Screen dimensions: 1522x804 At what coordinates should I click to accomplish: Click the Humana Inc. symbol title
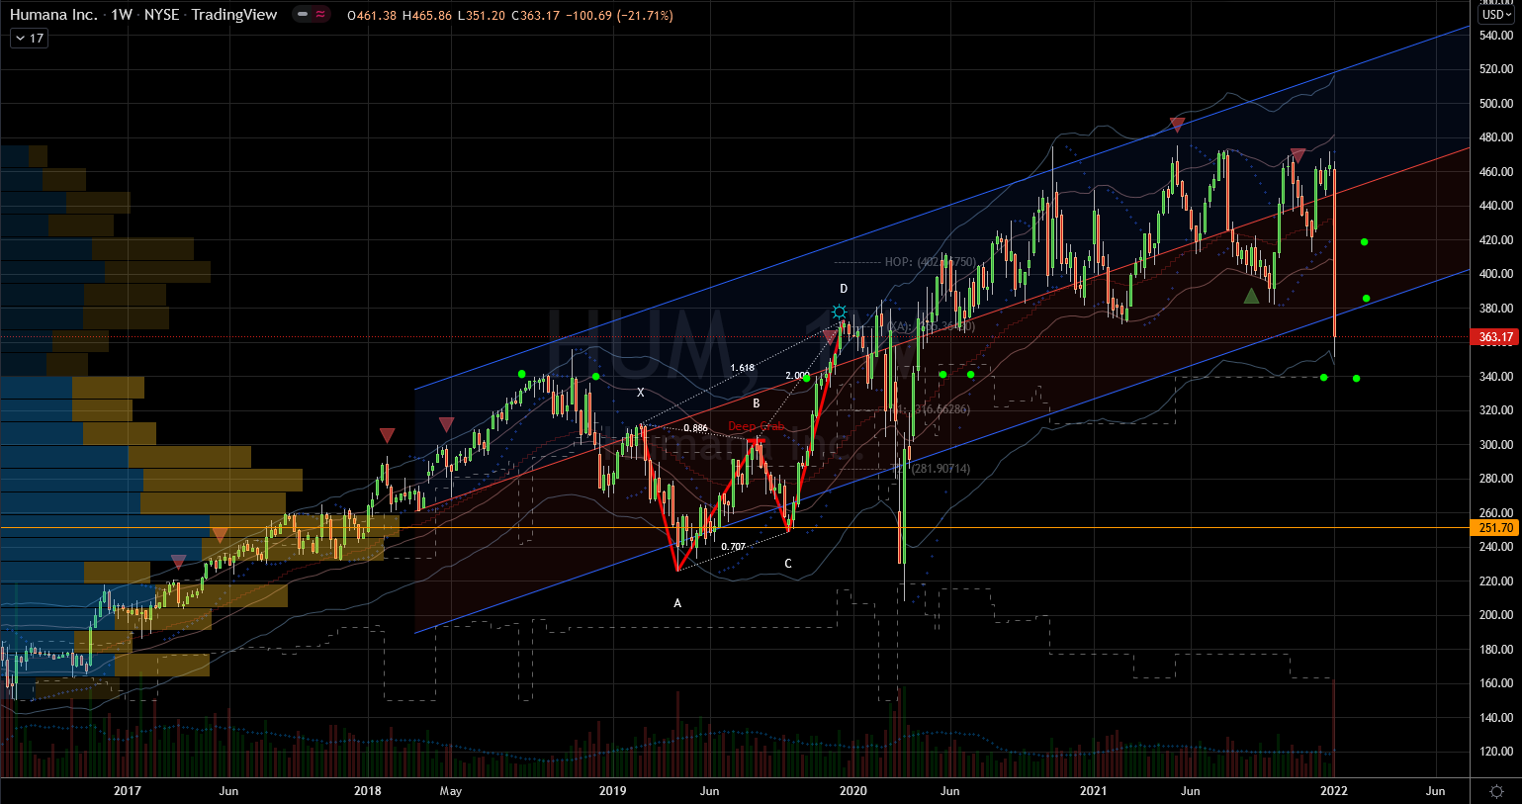[x=53, y=15]
